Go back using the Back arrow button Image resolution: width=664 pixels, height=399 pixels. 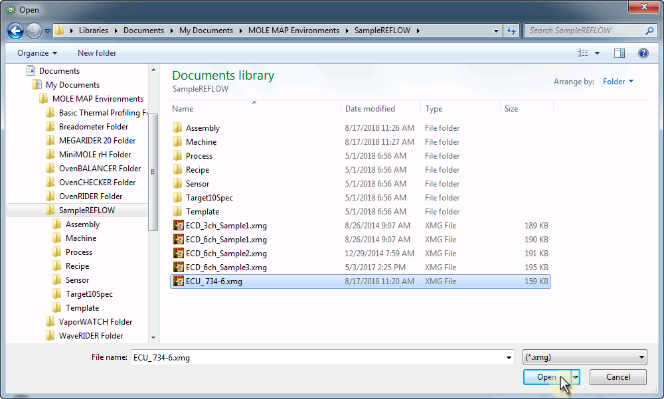[x=15, y=31]
